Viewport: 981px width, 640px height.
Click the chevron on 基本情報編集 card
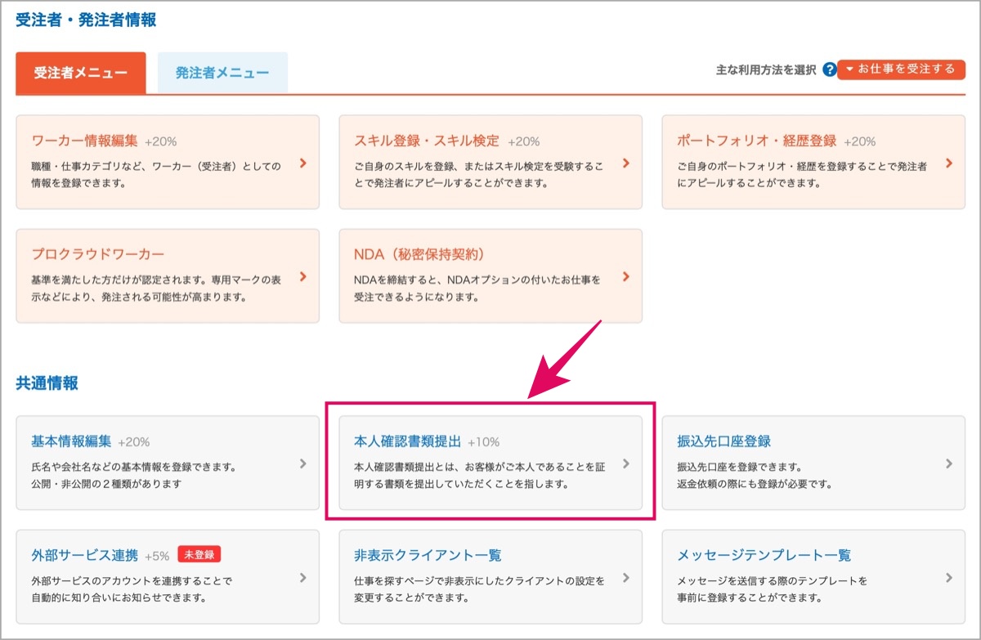tap(302, 463)
